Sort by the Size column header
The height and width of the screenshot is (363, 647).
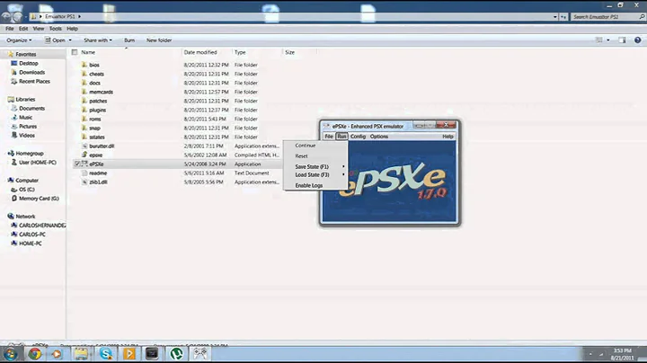click(289, 52)
